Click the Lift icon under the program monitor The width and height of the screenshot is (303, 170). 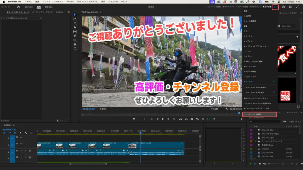[180, 119]
